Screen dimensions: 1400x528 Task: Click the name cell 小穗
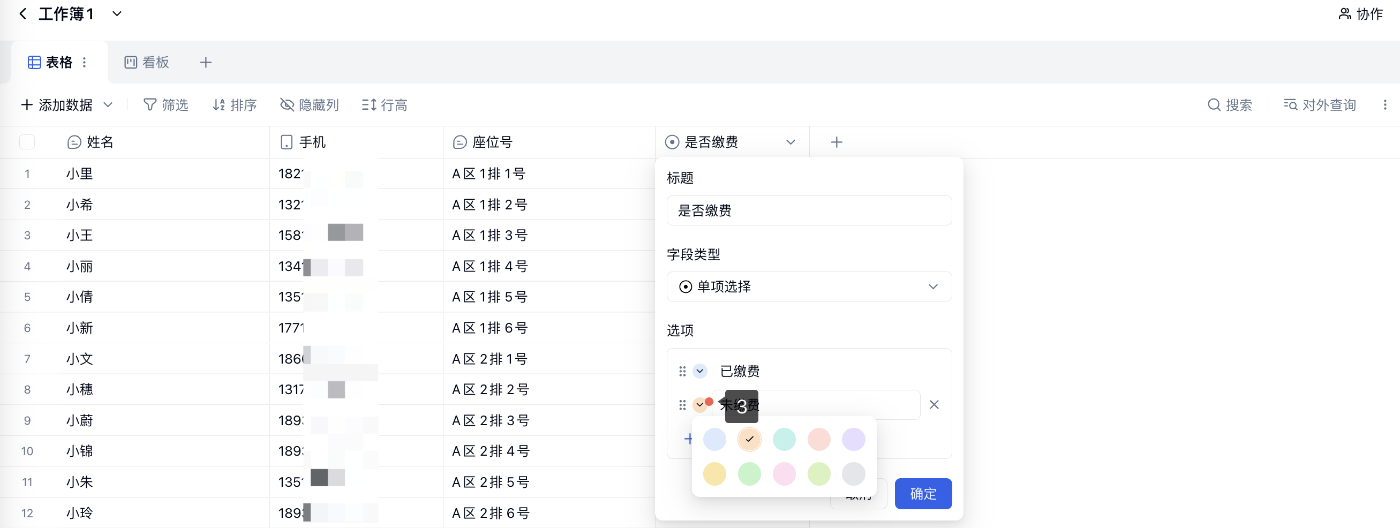tap(162, 389)
